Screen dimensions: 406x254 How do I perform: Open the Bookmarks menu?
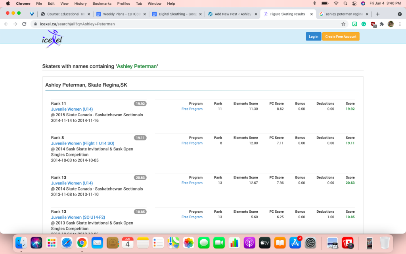click(102, 3)
